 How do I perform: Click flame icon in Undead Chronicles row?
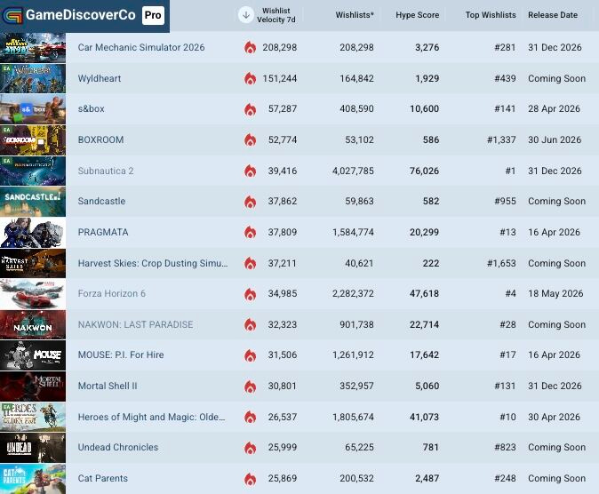point(251,448)
